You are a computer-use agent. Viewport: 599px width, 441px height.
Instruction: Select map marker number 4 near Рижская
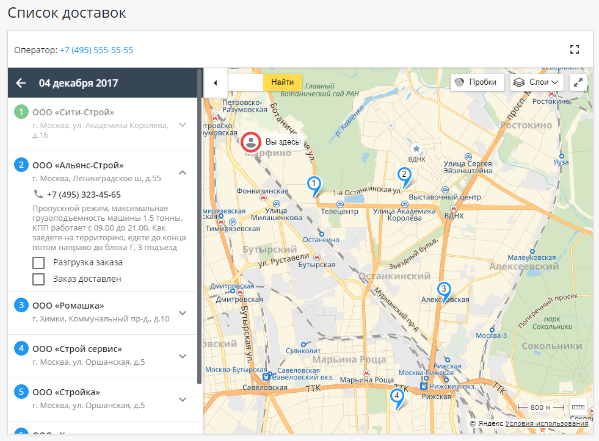[x=397, y=396]
